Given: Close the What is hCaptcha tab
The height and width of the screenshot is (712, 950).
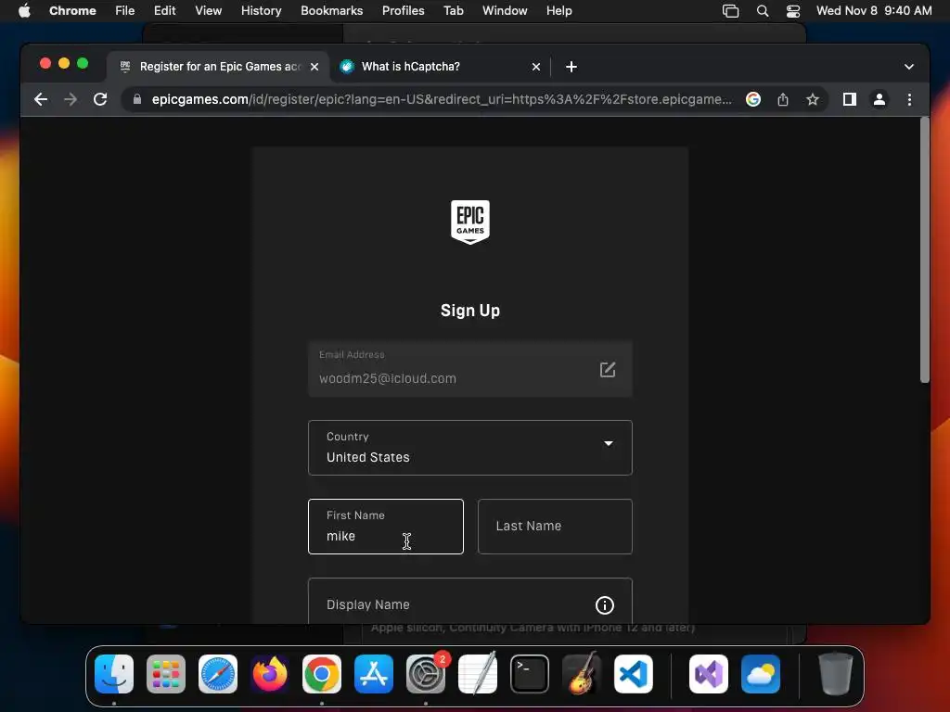Looking at the screenshot, I should tap(536, 67).
